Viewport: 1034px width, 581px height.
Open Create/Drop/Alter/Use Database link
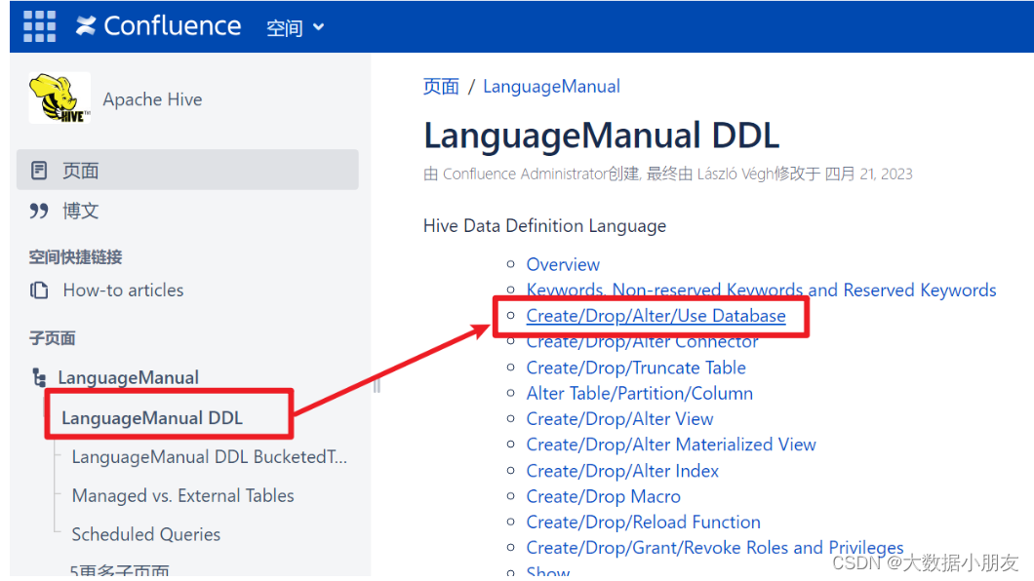(656, 316)
